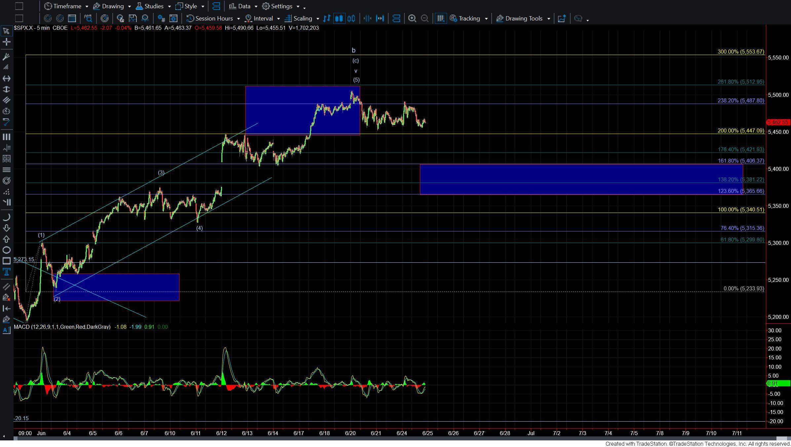Select the lower right blue support rectangle

581,179
